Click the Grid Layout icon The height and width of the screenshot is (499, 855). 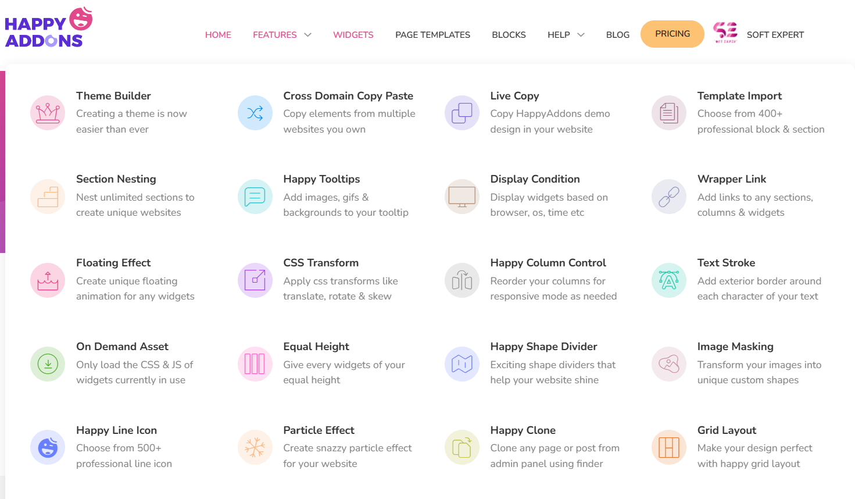click(x=668, y=448)
